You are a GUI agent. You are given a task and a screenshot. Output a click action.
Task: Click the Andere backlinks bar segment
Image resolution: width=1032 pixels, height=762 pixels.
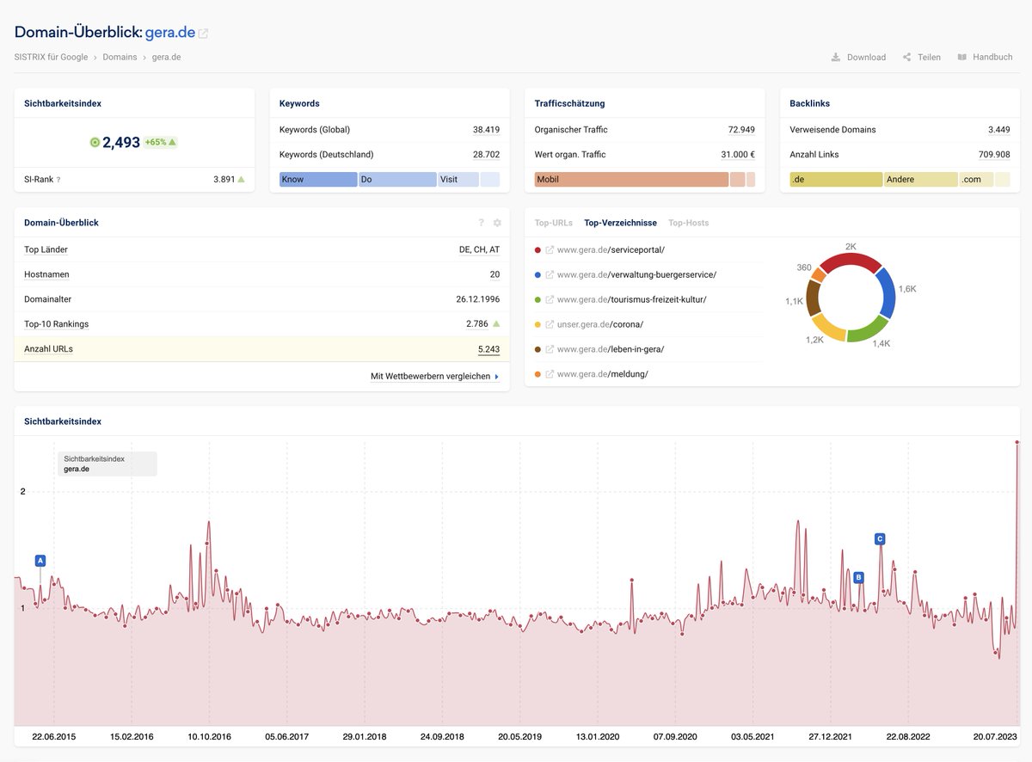[921, 180]
